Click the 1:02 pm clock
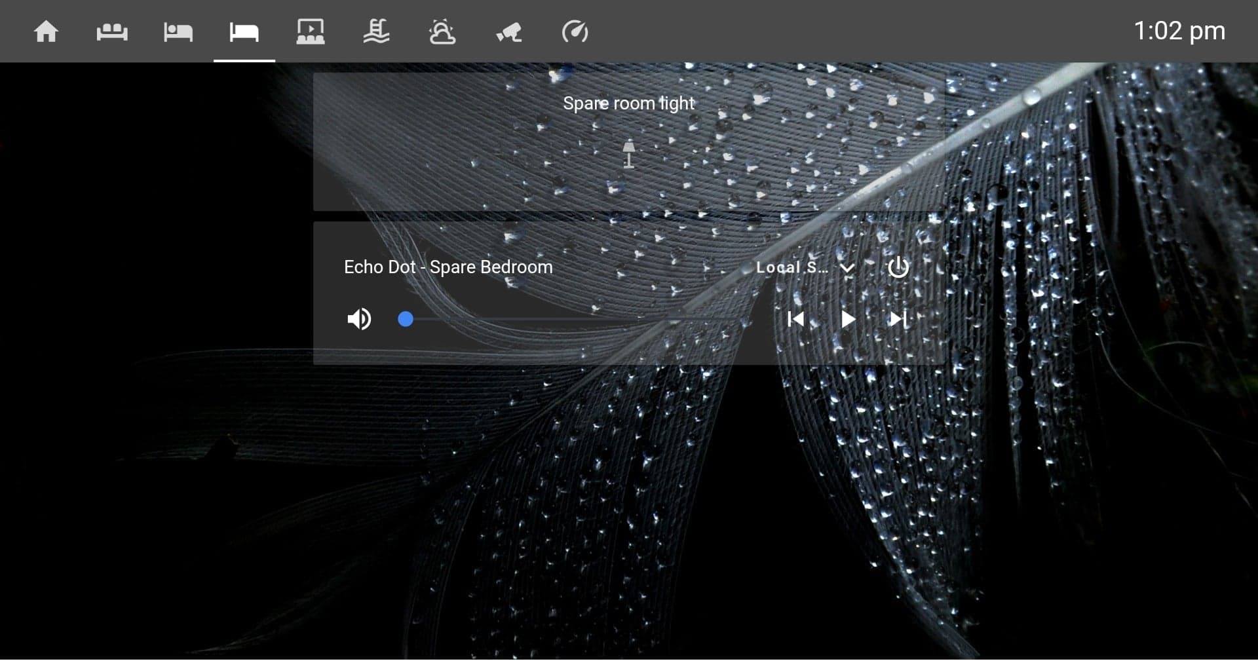The width and height of the screenshot is (1258, 661). [1179, 31]
